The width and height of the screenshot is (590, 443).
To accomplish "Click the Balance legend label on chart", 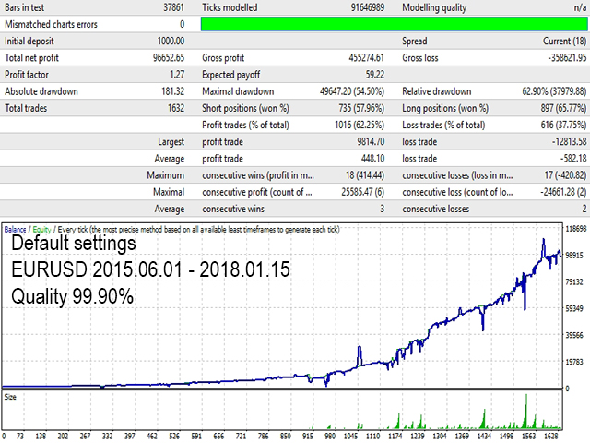I will pos(15,230).
